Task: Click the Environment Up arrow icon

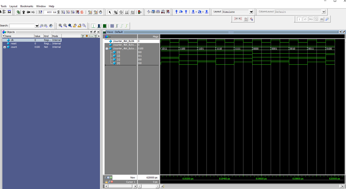Action: coord(24,12)
